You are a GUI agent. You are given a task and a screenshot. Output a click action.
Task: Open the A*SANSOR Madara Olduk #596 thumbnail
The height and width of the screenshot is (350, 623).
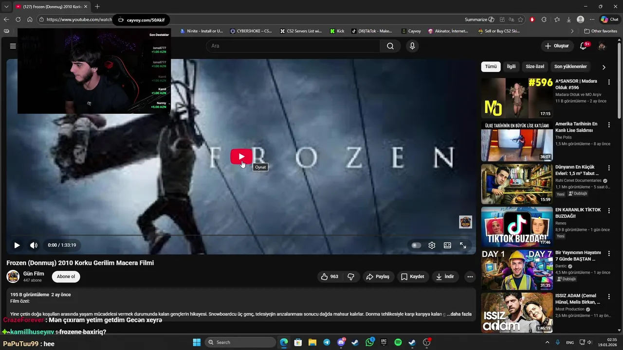pos(517,98)
